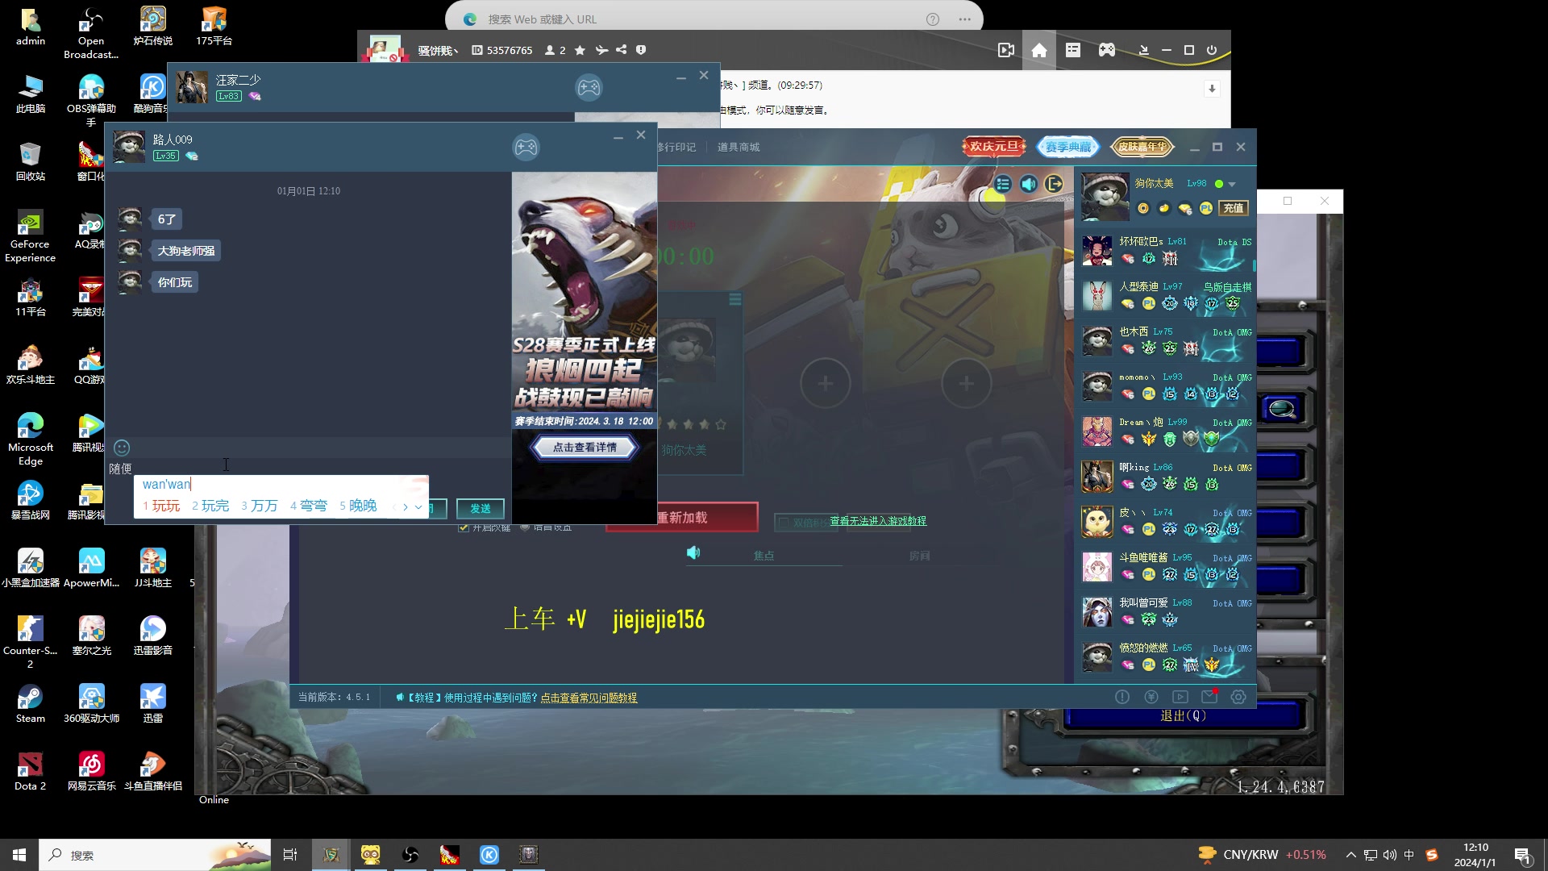Open game controller icon in YY channel toolbar
This screenshot has height=871, width=1548.
(x=1107, y=50)
